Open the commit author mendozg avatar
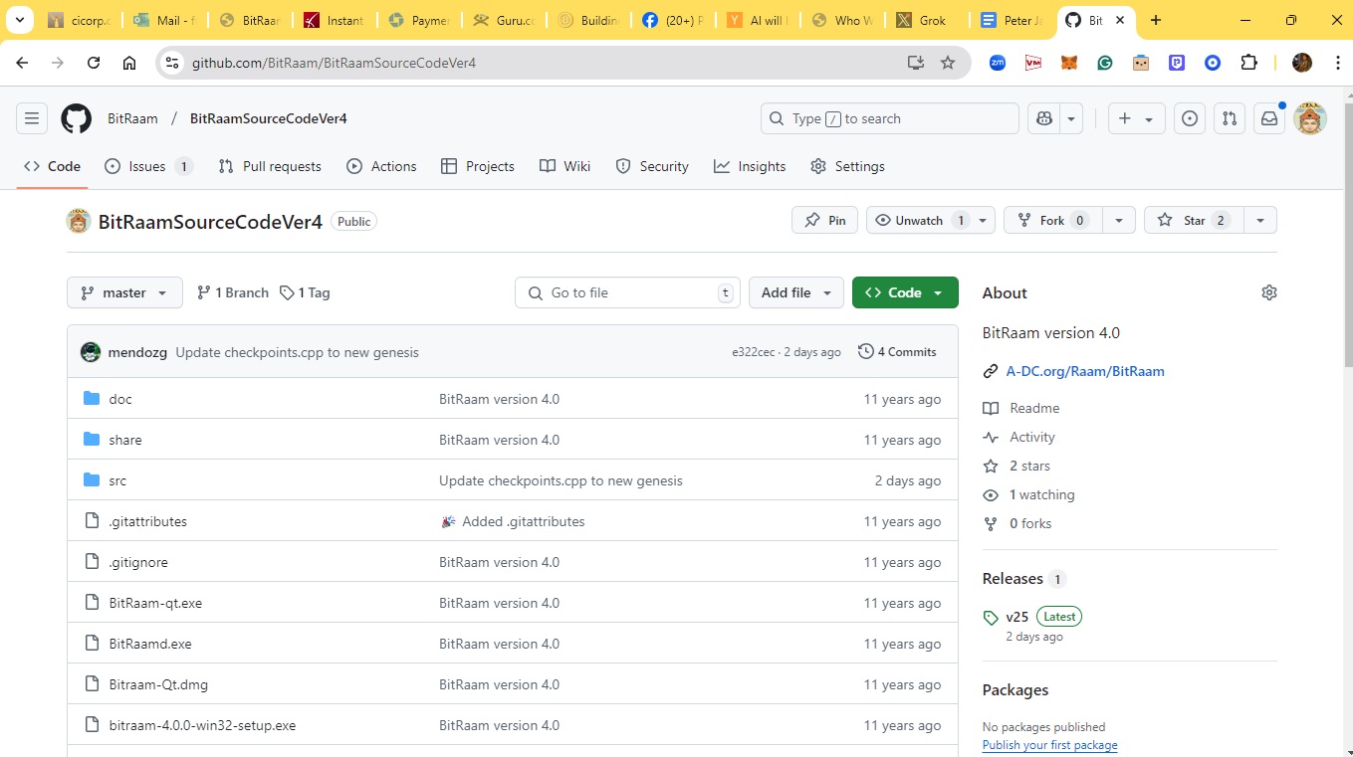1353x757 pixels. (91, 352)
